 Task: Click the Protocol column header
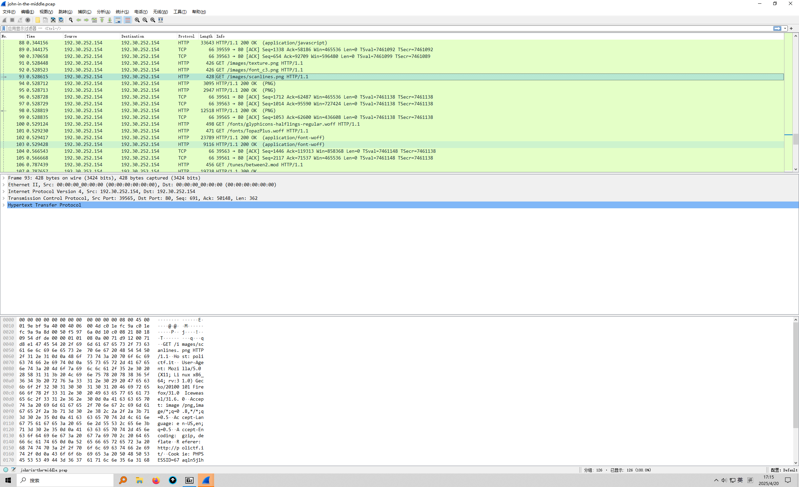[186, 36]
